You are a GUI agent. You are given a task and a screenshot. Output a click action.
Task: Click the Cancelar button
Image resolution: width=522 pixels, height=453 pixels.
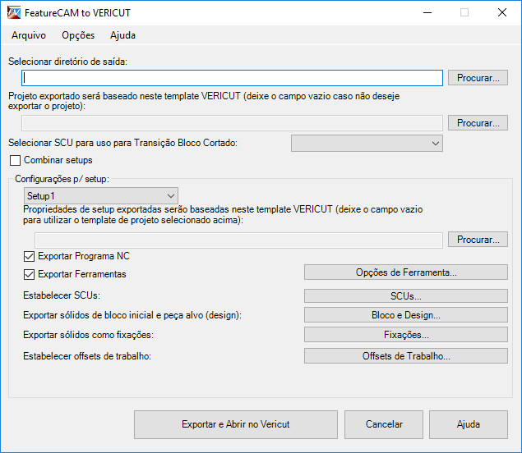pyautogui.click(x=384, y=424)
